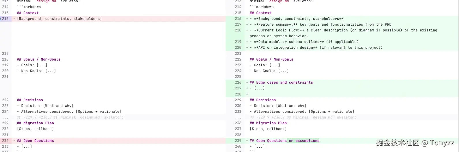Click line number 228 of empty added line
The width and height of the screenshot is (459, 152).
click(x=238, y=94)
